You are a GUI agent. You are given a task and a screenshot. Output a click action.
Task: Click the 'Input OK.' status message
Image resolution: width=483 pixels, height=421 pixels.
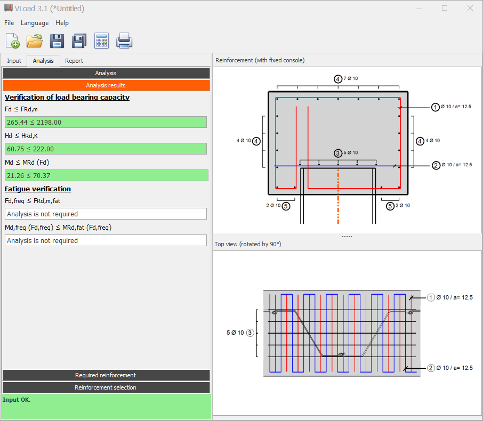click(x=17, y=400)
